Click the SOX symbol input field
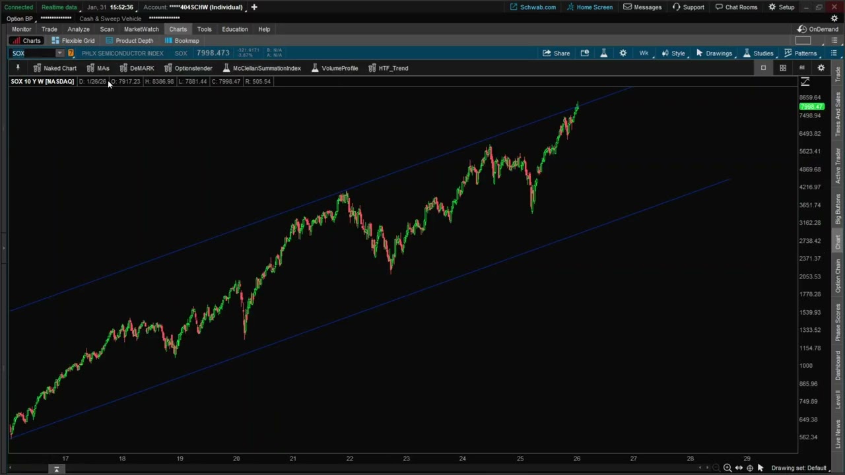 (33, 53)
